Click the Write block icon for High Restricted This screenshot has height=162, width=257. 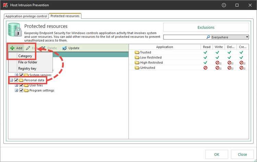[218, 63]
